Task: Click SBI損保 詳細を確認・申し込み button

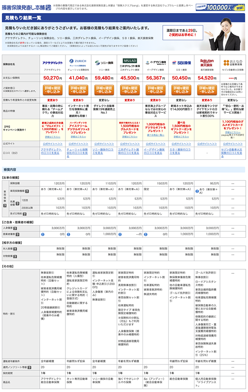Action: 181,90
